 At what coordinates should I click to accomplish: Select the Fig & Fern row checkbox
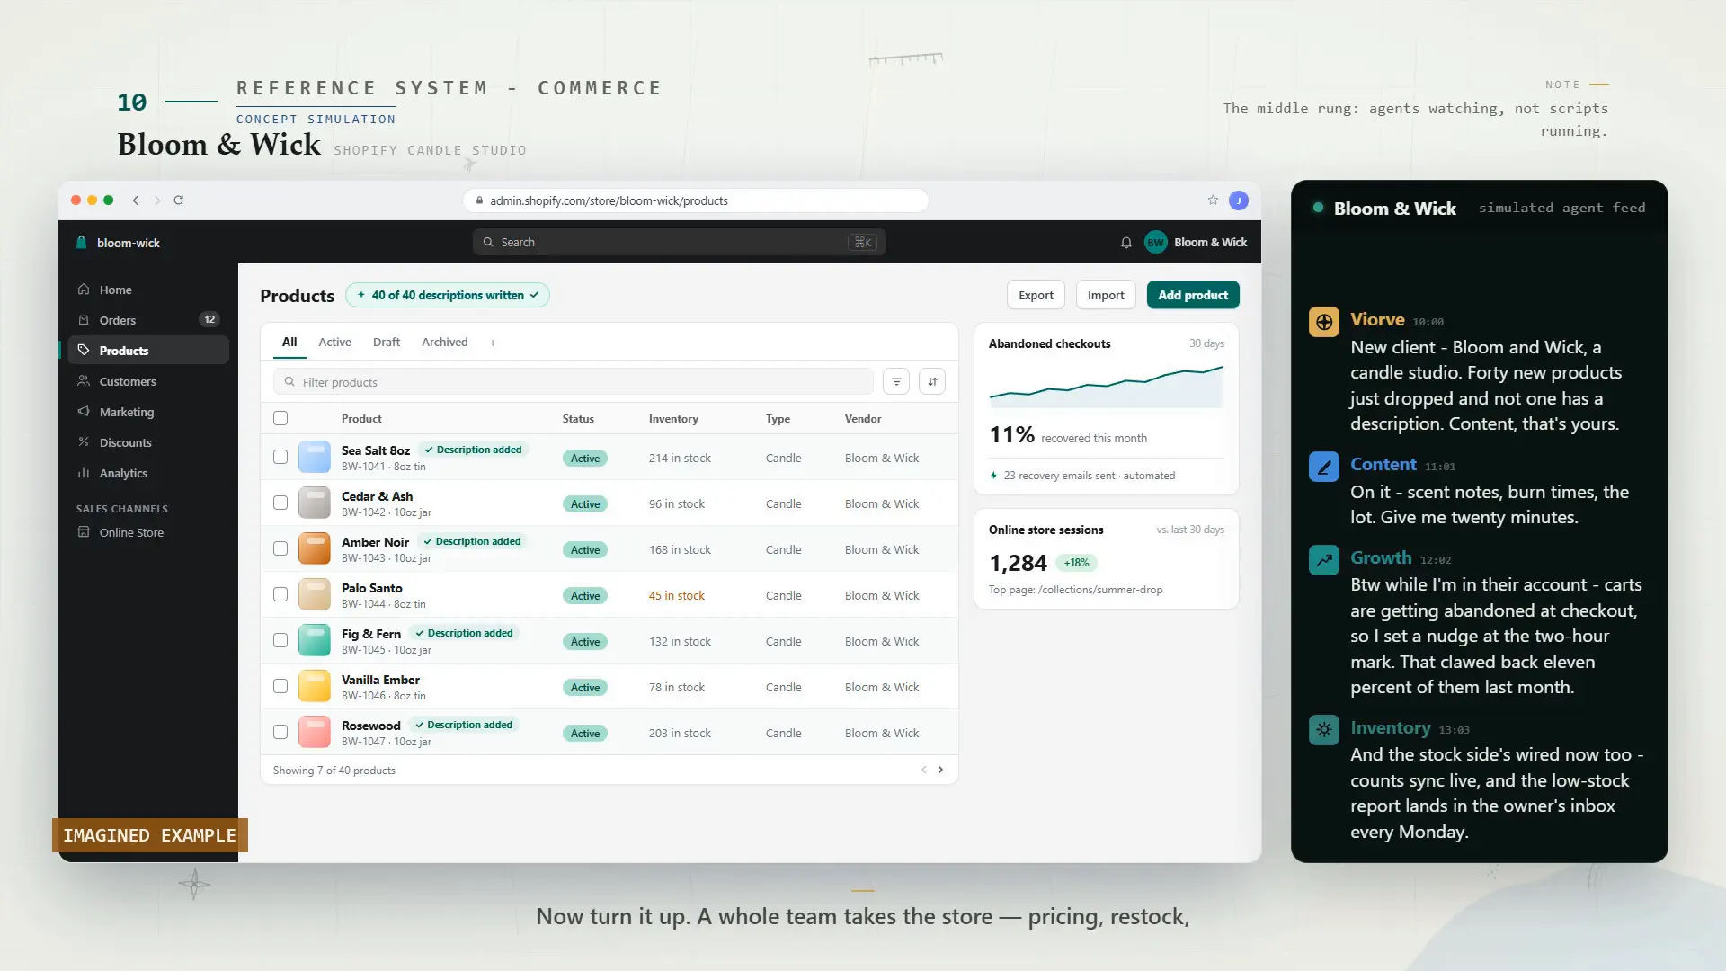pos(280,641)
